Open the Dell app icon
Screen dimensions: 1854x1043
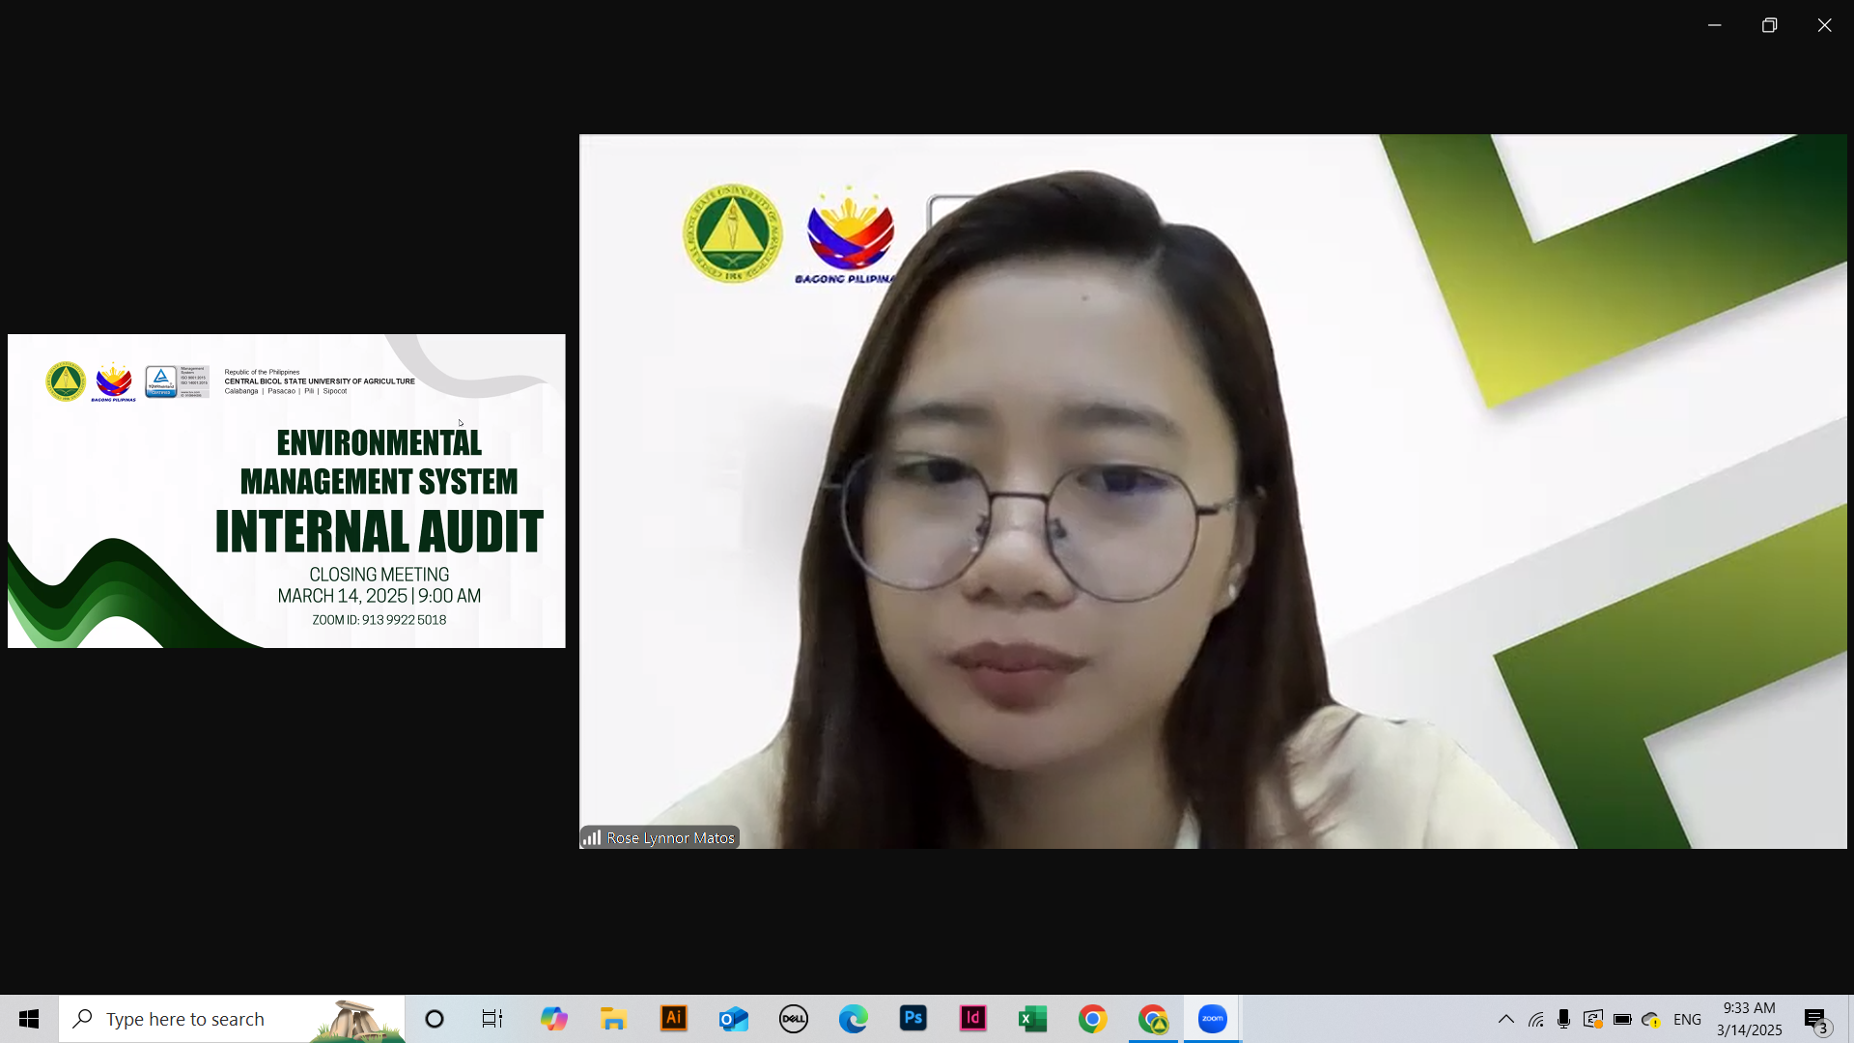793,1019
